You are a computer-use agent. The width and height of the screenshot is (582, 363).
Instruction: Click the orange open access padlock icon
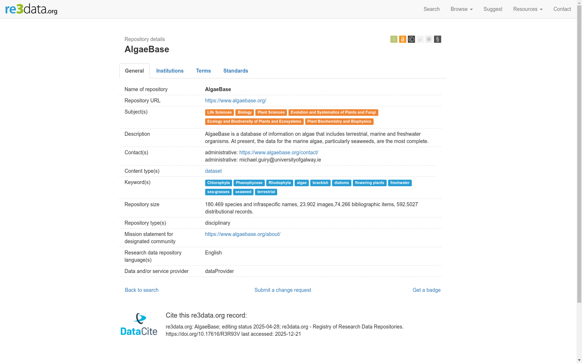(x=402, y=39)
